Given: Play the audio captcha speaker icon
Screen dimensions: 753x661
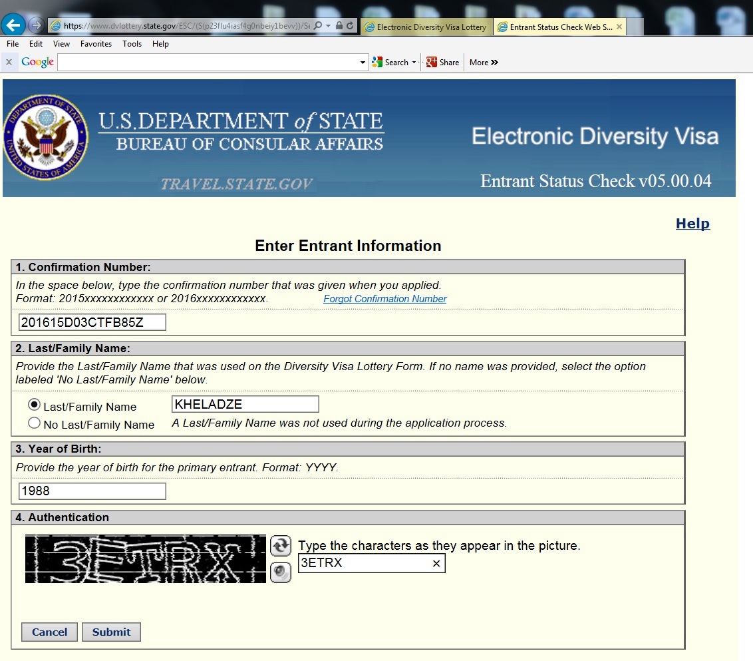Looking at the screenshot, I should coord(281,572).
